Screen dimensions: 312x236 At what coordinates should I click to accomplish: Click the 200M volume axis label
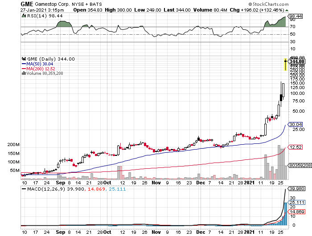pyautogui.click(x=13, y=145)
